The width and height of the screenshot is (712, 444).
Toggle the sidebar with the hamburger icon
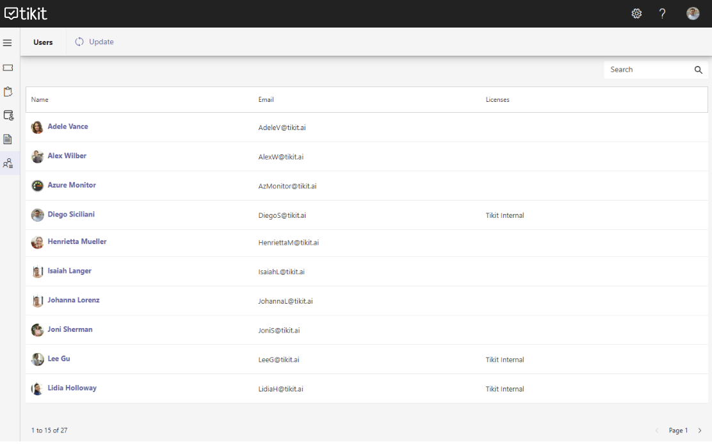pos(8,42)
